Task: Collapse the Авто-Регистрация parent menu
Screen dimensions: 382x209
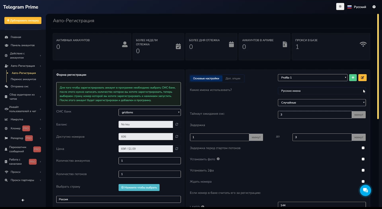Action: [x=23, y=66]
